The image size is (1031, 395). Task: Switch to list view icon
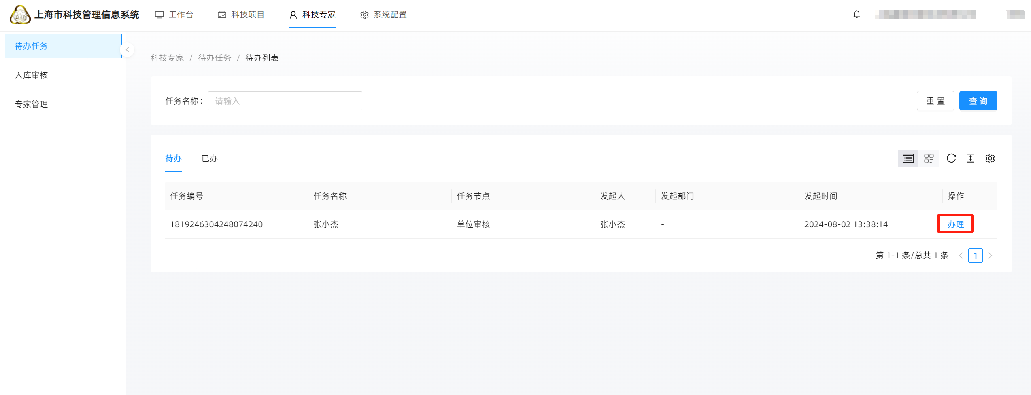point(908,158)
